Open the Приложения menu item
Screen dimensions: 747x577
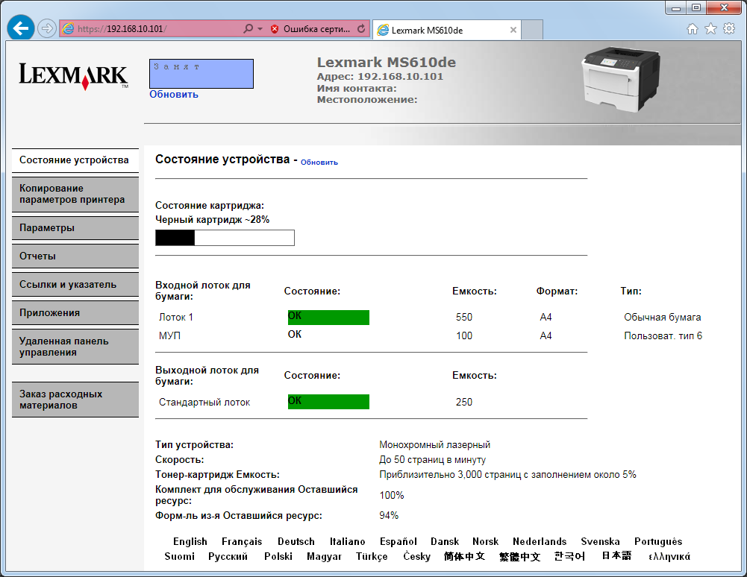pyautogui.click(x=75, y=313)
